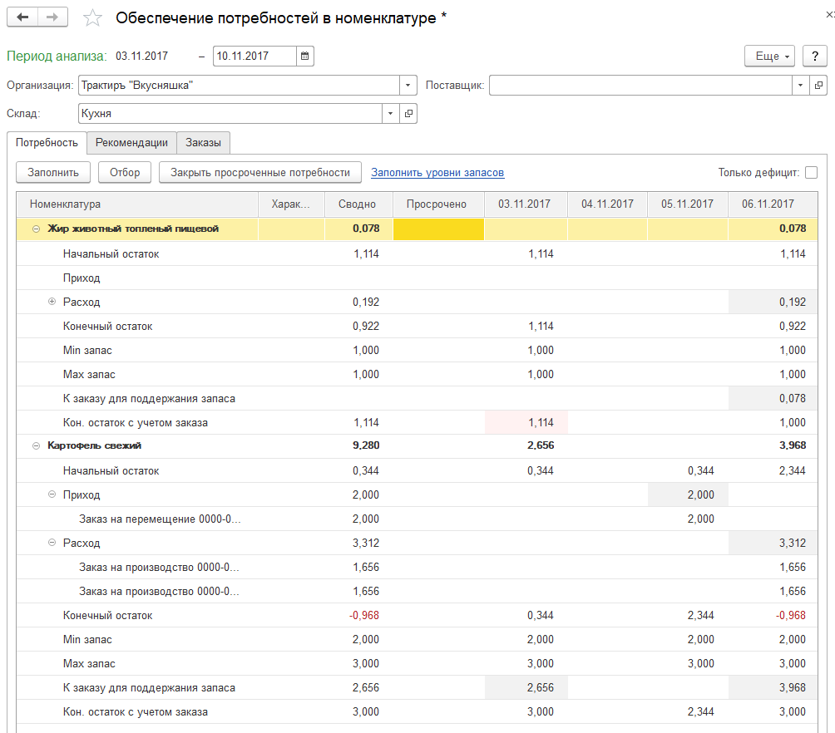Expand Расход row under Жир животный
This screenshot has height=733, width=835.
[52, 302]
